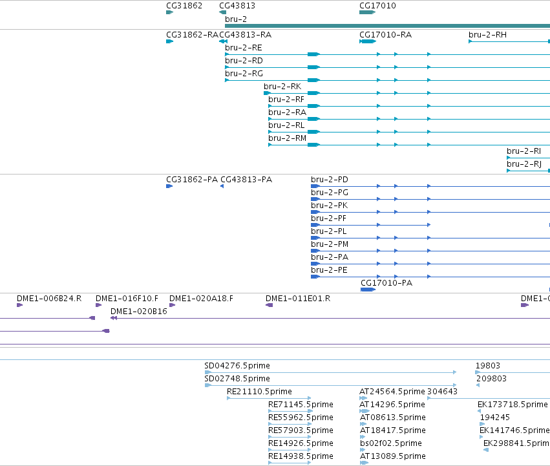Click EST SD02748.5prime label
Screen dimensions: 550x466
coord(237,379)
